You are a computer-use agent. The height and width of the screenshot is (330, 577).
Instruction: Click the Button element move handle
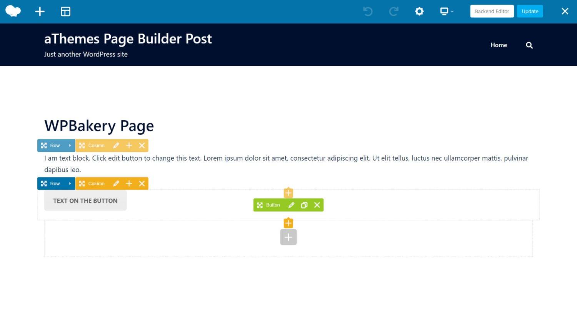pyautogui.click(x=260, y=205)
